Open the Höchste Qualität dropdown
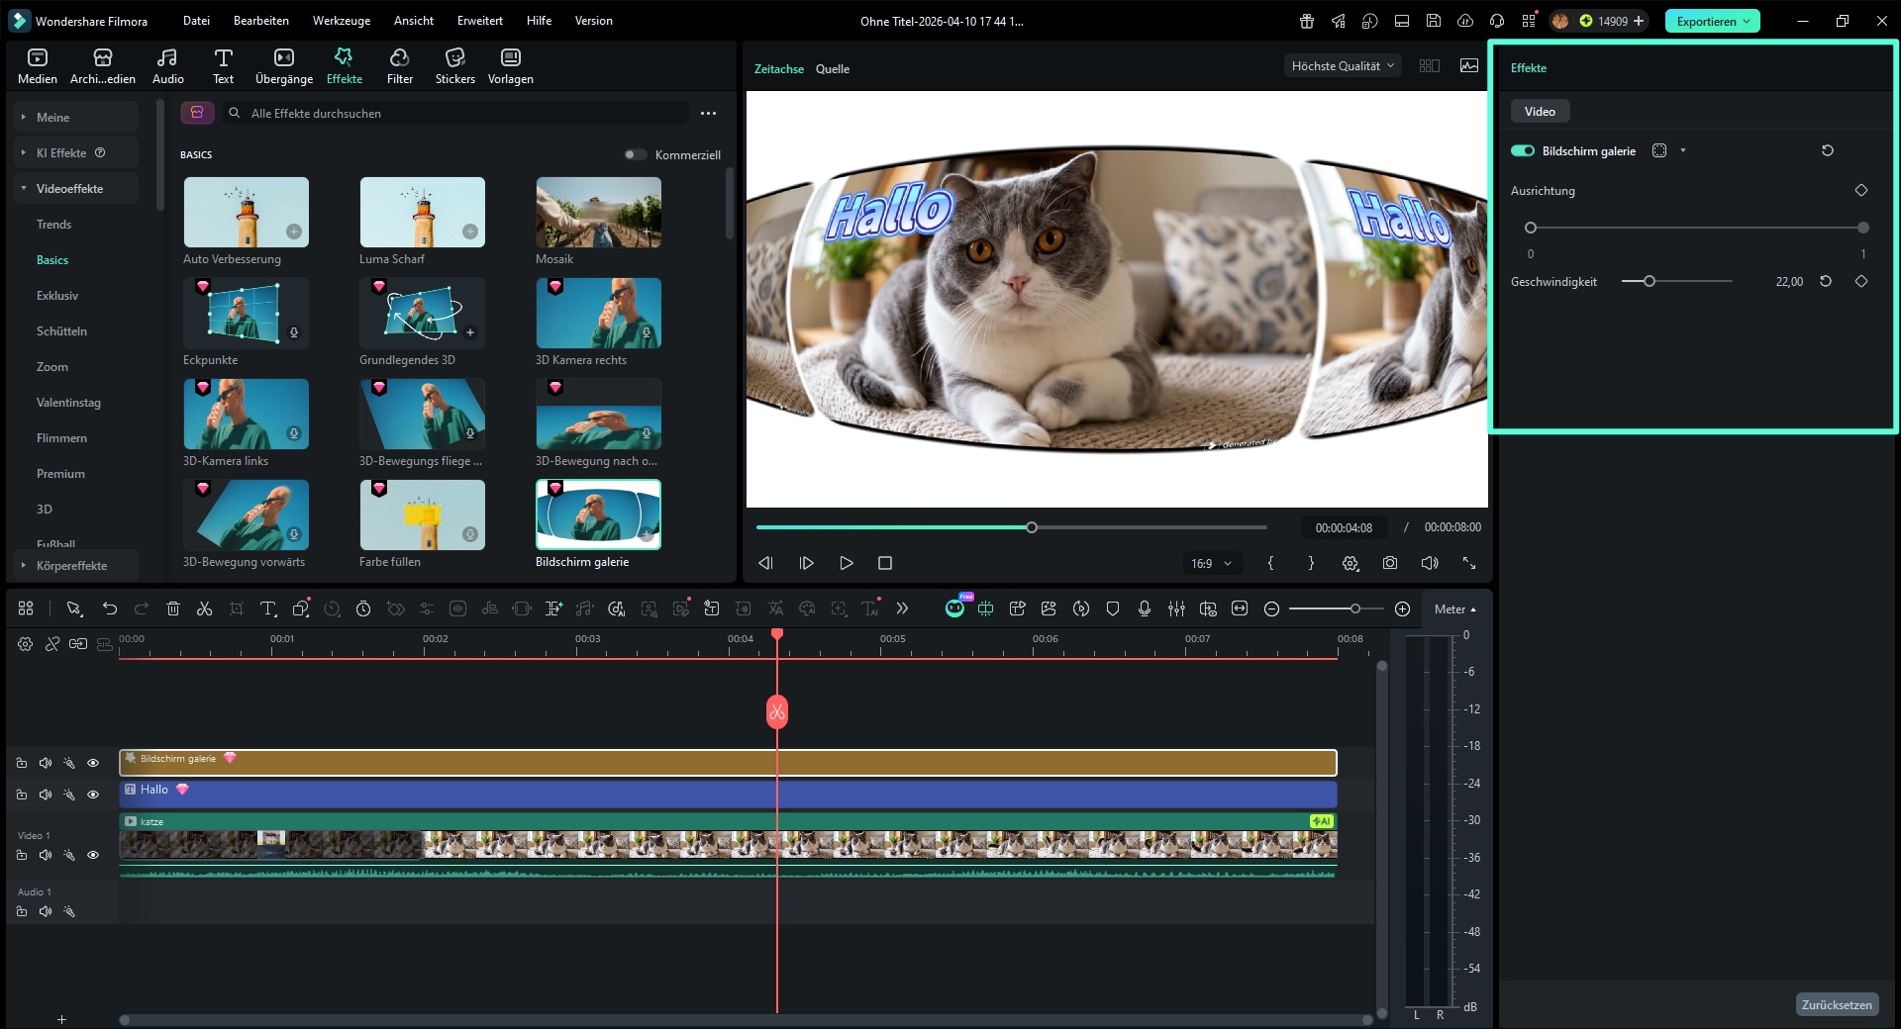This screenshot has width=1901, height=1029. (1343, 66)
